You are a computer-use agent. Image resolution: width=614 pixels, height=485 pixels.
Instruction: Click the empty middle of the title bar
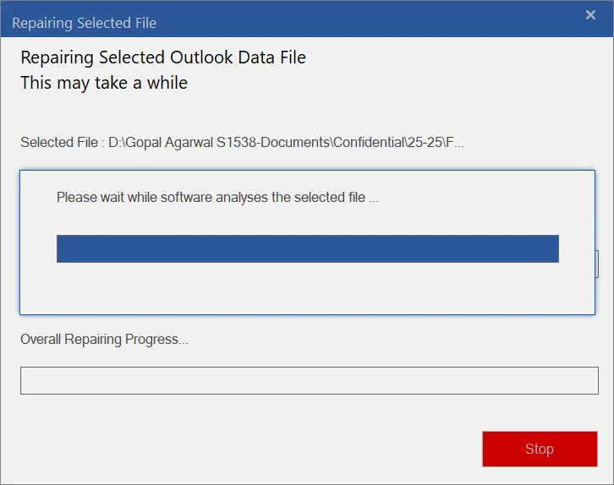(x=355, y=19)
